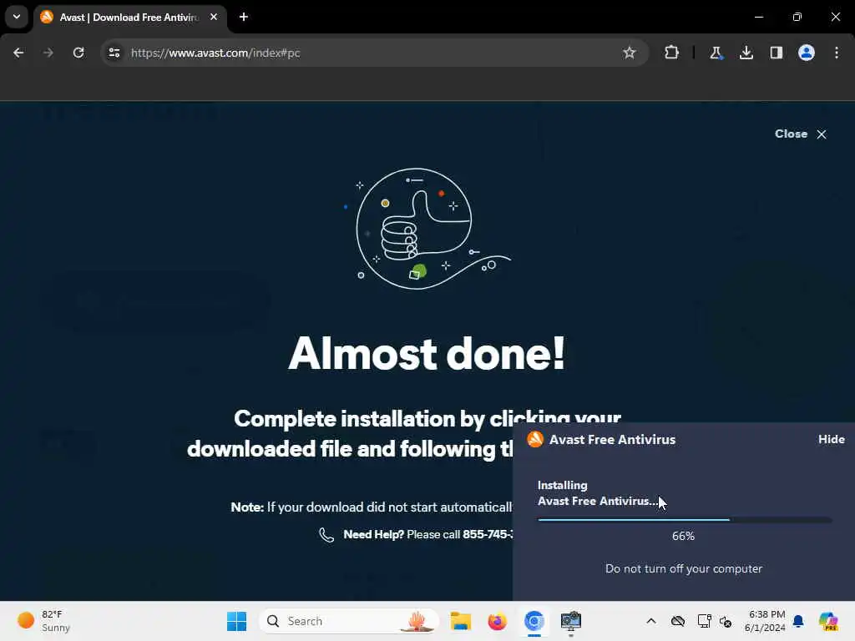Click the browser back arrow

(18, 53)
